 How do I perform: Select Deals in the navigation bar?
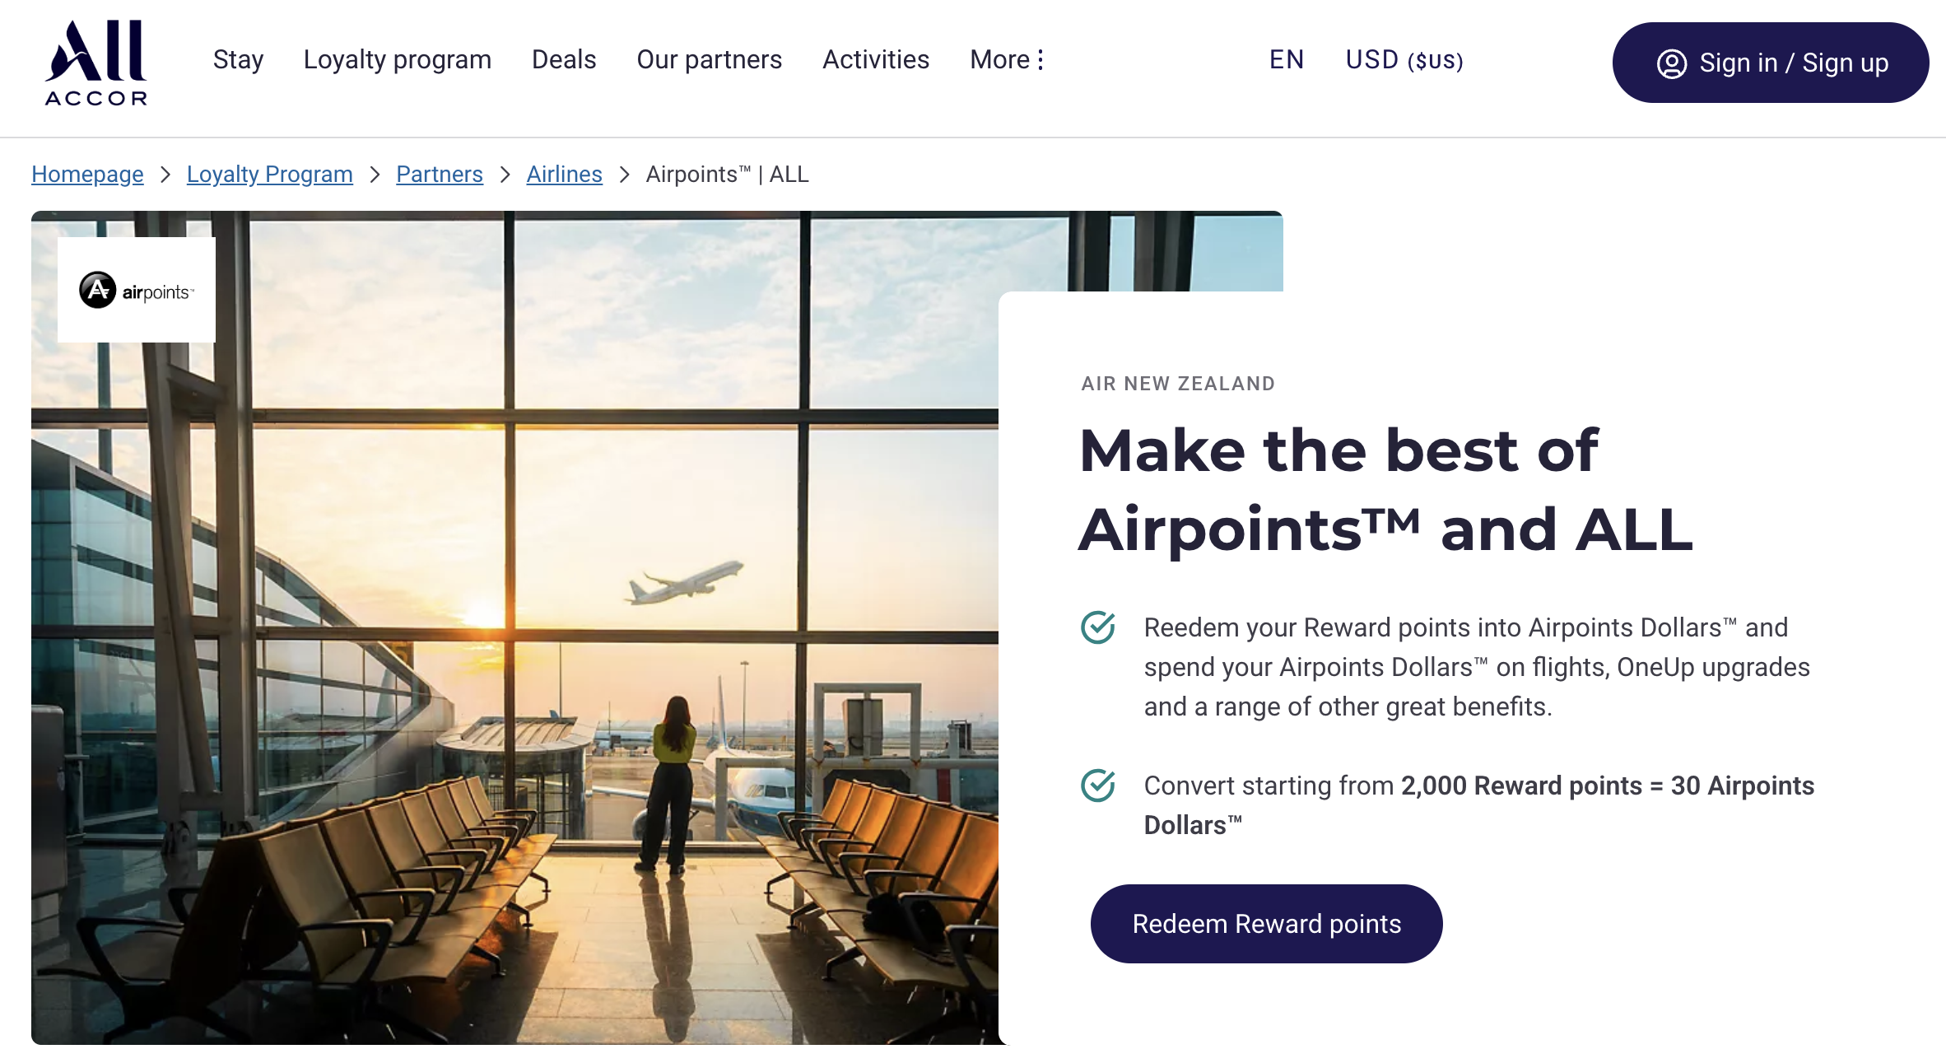tap(564, 60)
